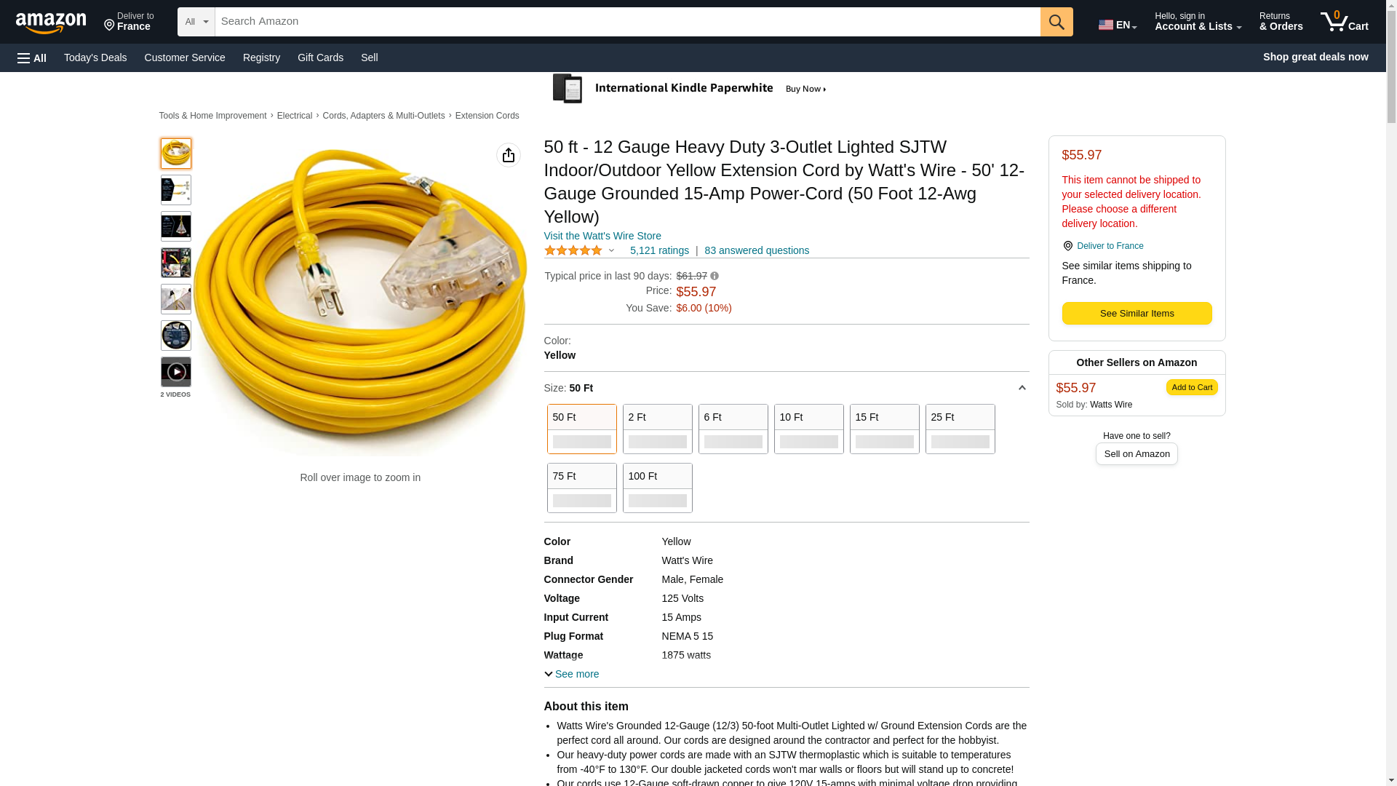The image size is (1397, 786).
Task: Click into the Search Amazon field
Action: click(626, 22)
